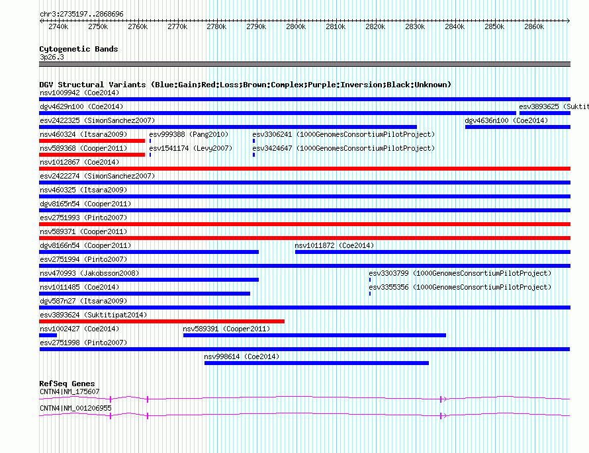Click esv2751994 (Pinto2007) label
The image size is (589, 453).
coord(83,259)
